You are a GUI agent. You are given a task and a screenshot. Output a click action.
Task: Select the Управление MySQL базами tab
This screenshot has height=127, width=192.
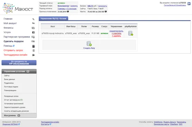(53, 18)
